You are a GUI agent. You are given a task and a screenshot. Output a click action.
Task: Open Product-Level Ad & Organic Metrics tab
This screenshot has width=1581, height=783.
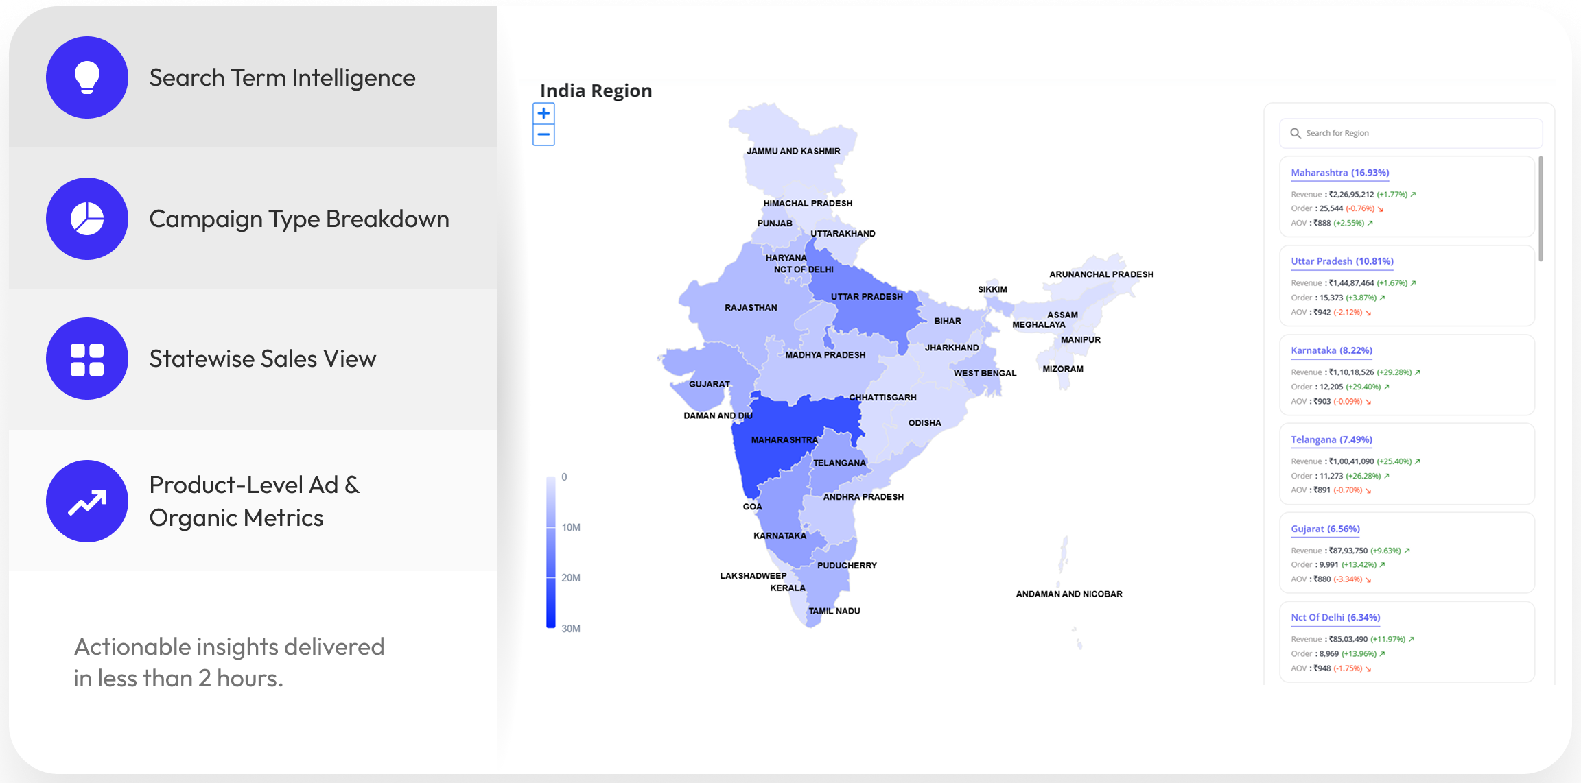pos(254,501)
